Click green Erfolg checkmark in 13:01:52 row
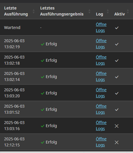This screenshot has width=133, height=153. [43, 110]
